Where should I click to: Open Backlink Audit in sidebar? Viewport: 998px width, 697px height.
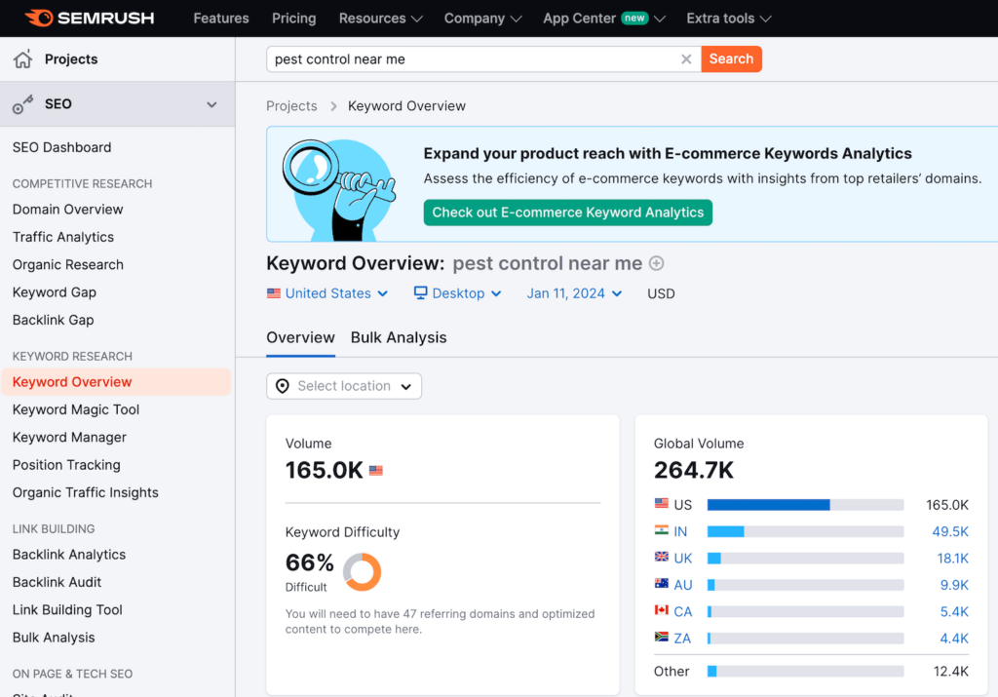coord(57,582)
